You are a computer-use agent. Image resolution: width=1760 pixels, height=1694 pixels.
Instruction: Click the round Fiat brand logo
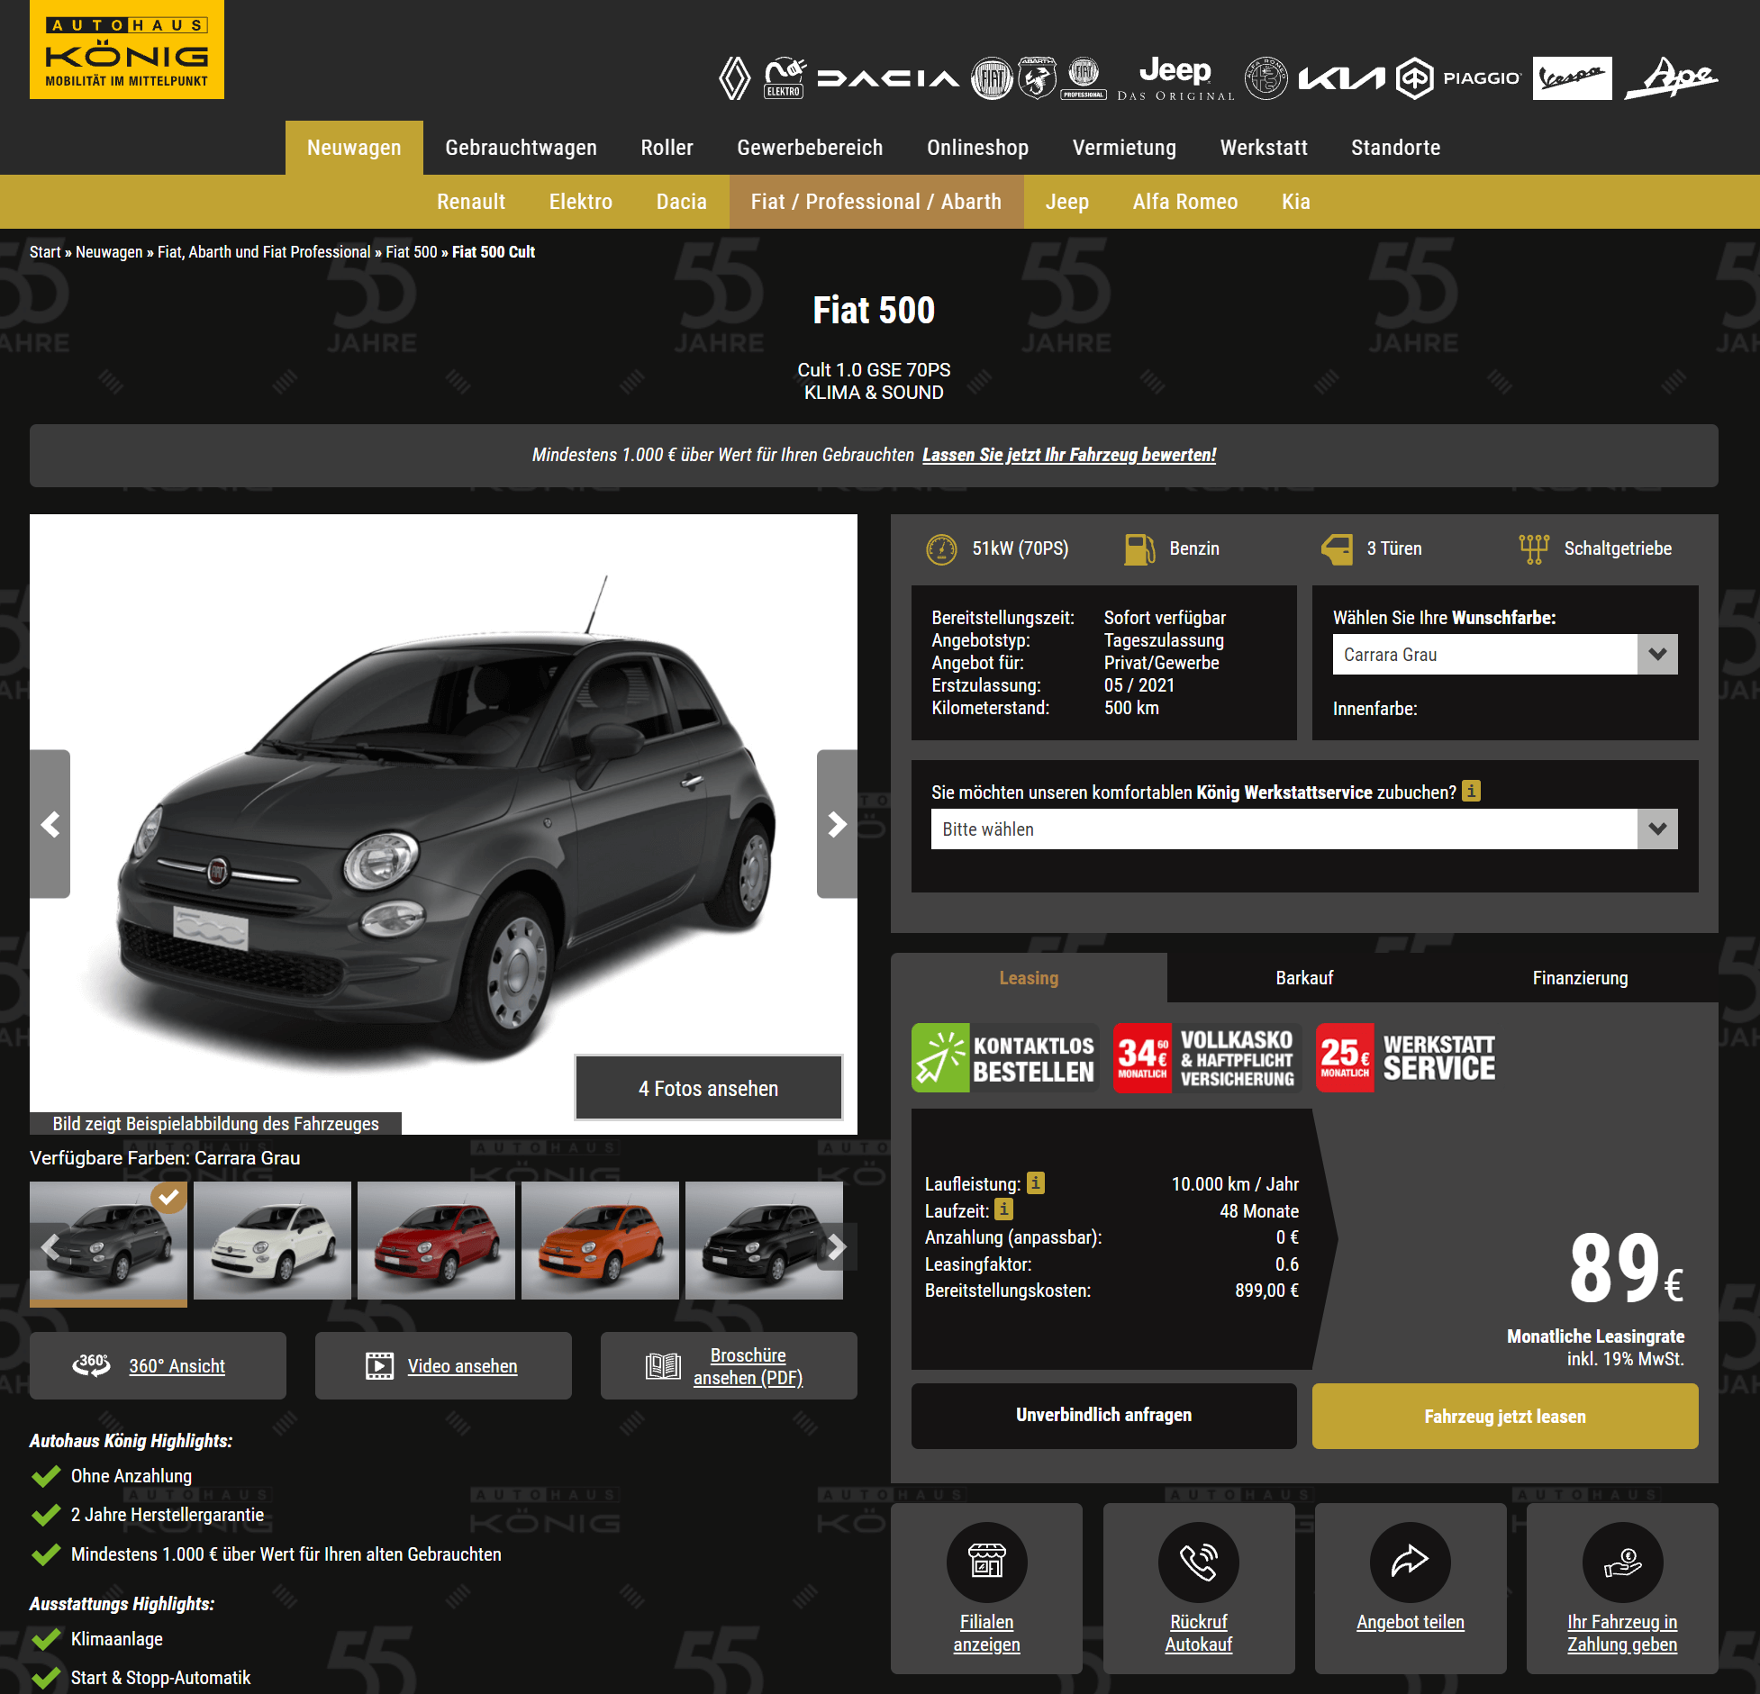click(992, 78)
